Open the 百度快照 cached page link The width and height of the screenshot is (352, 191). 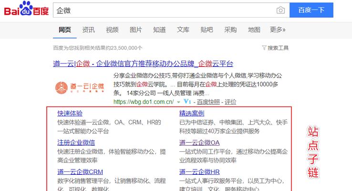pos(208,102)
